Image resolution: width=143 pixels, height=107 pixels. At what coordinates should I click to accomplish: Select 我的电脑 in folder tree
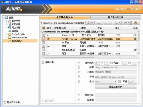(x=16, y=24)
